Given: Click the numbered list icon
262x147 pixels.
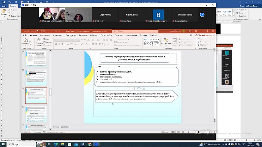Looking at the screenshot, I should [98, 40].
